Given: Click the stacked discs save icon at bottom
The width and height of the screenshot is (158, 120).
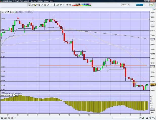Looking at the screenshot, I should coord(9,118).
